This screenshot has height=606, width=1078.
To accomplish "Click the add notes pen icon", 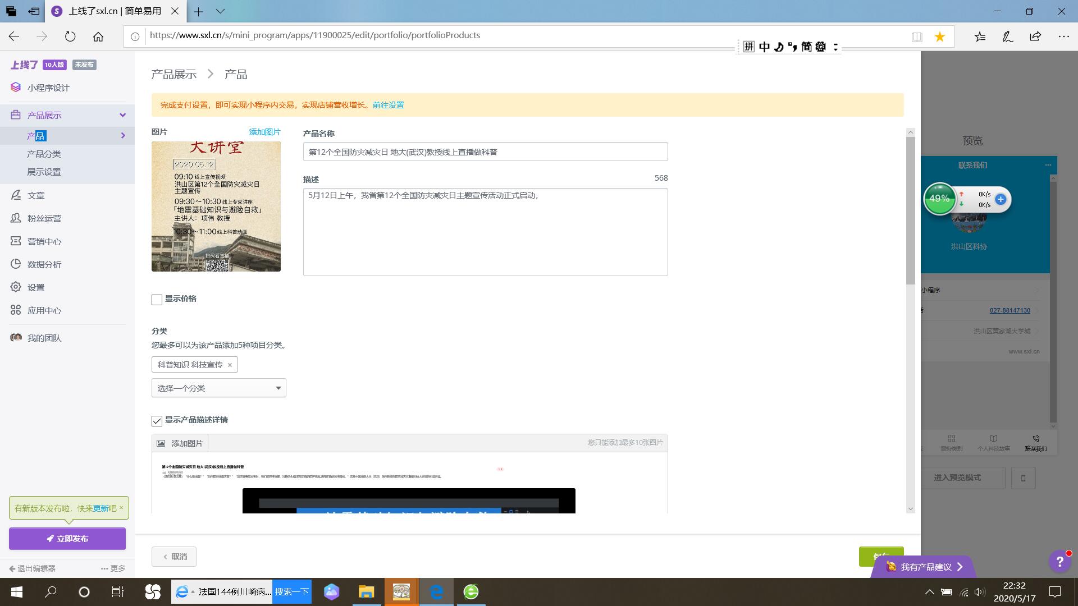I will (1007, 36).
